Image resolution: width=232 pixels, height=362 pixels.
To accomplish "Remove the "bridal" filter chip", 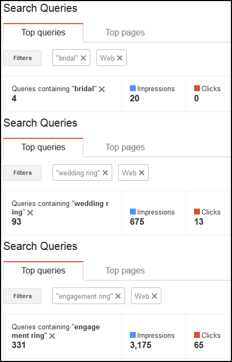I will pos(83,58).
